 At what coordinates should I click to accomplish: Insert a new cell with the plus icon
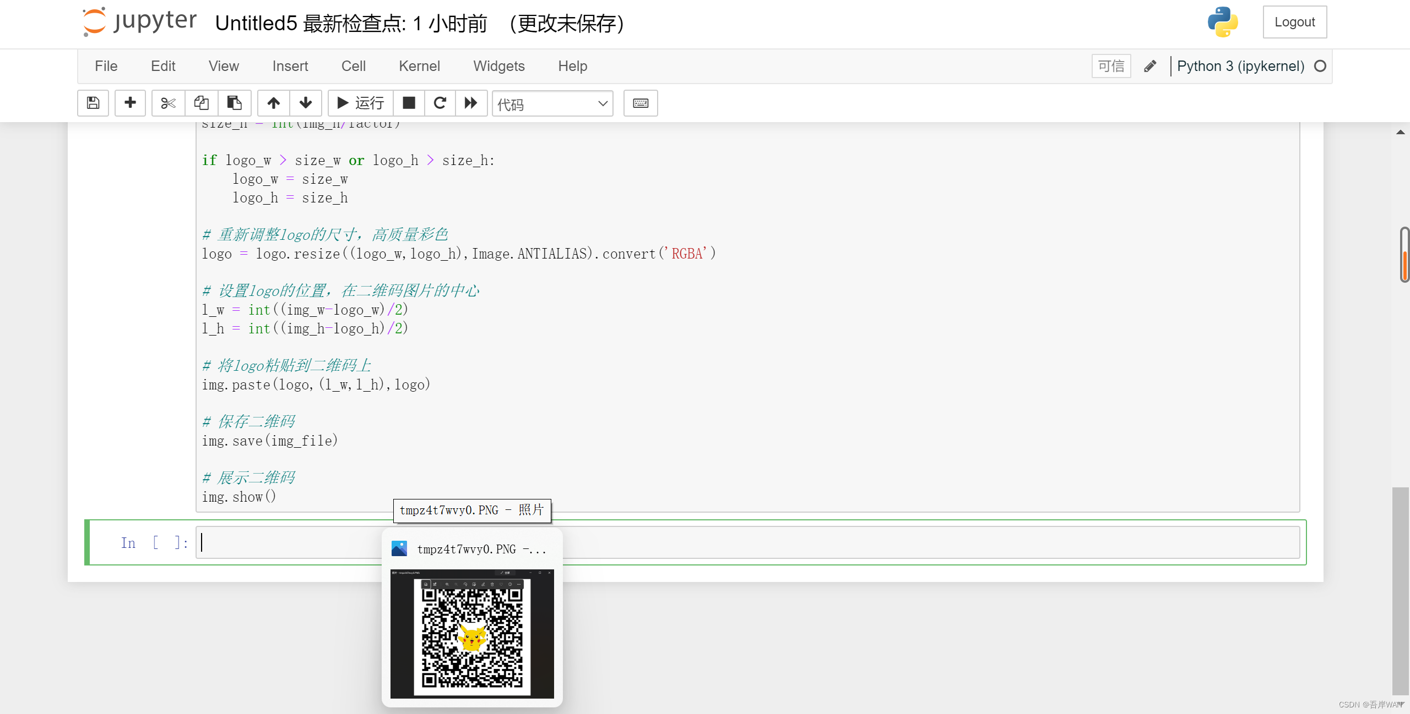click(x=130, y=103)
